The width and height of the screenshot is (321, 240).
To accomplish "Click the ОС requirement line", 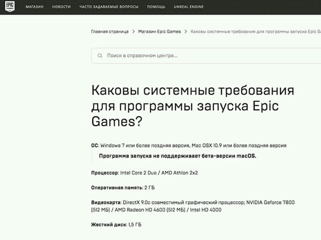I will (x=189, y=146).
